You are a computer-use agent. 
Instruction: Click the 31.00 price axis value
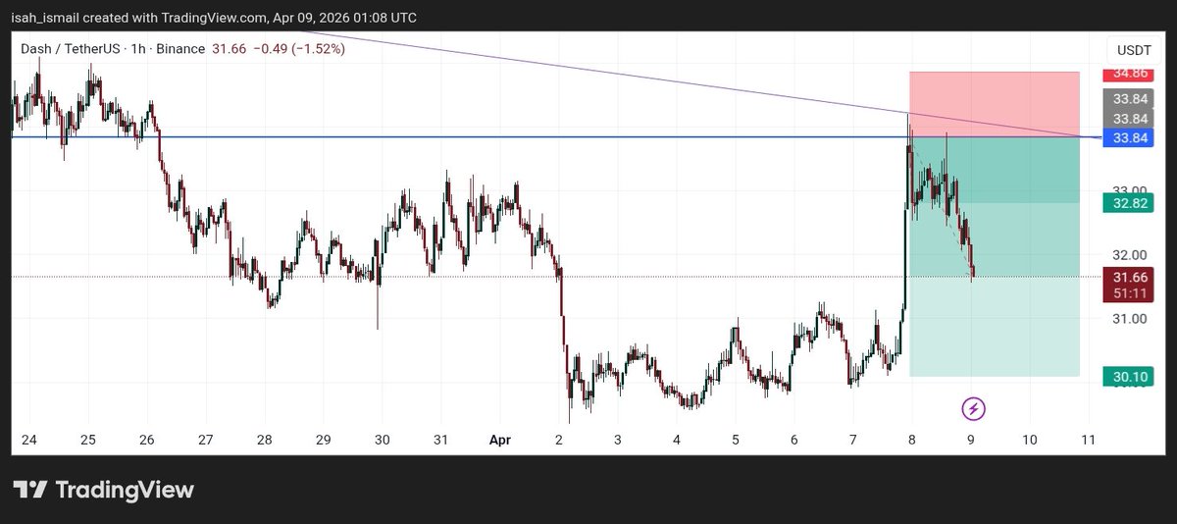click(x=1129, y=319)
